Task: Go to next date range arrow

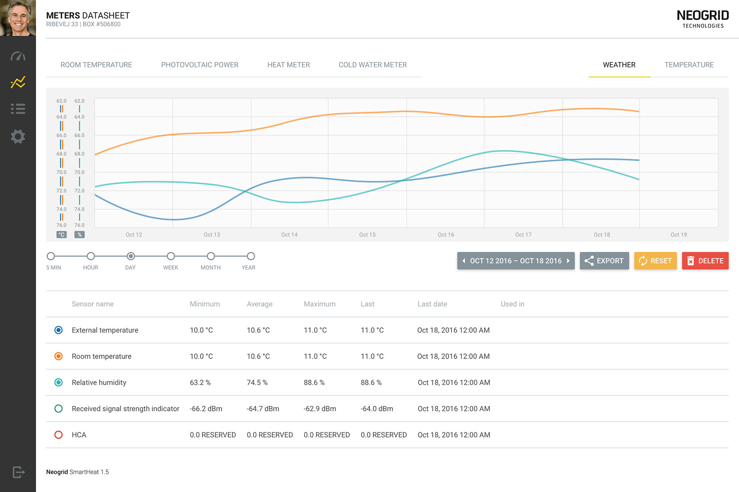Action: [x=568, y=261]
